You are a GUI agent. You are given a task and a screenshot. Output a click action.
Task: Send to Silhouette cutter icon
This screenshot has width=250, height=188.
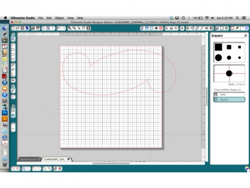click(x=38, y=28)
